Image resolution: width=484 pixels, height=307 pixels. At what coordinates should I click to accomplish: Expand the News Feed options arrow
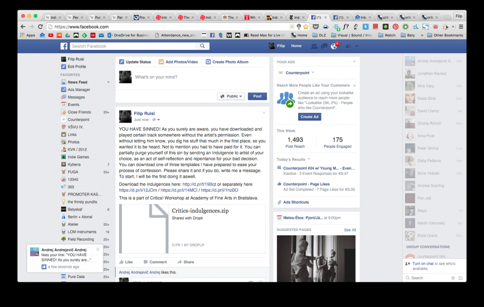click(x=108, y=82)
